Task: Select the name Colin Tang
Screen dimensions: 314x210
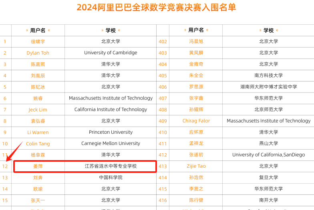Action: tap(38, 144)
